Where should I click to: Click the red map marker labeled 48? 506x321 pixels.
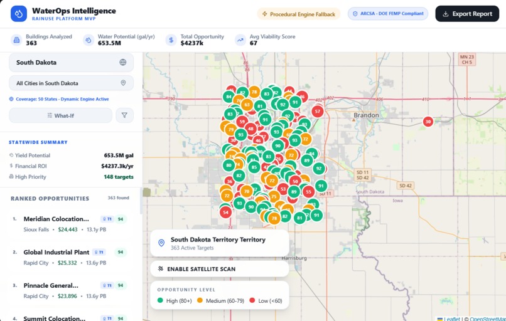pos(250,129)
